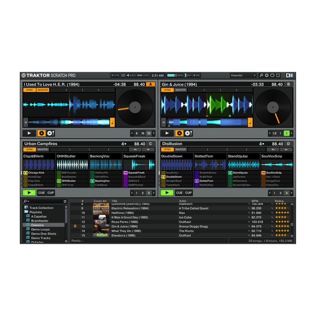
Task: Click inside Deck B track overview stripe
Action: (x=207, y=122)
